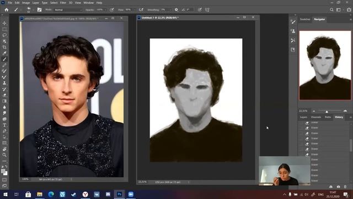Create new snapshot camera icon in History

click(338, 187)
